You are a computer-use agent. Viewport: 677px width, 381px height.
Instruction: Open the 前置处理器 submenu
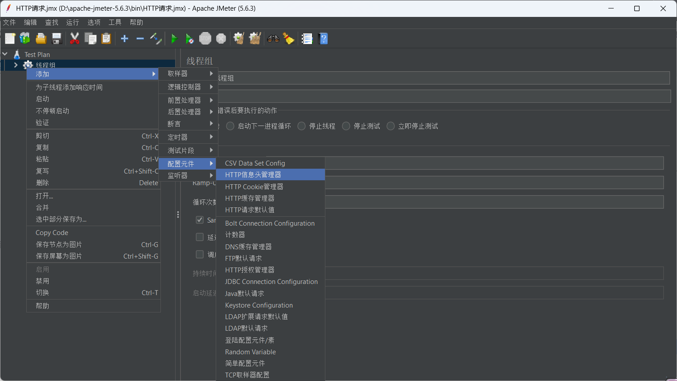click(188, 100)
